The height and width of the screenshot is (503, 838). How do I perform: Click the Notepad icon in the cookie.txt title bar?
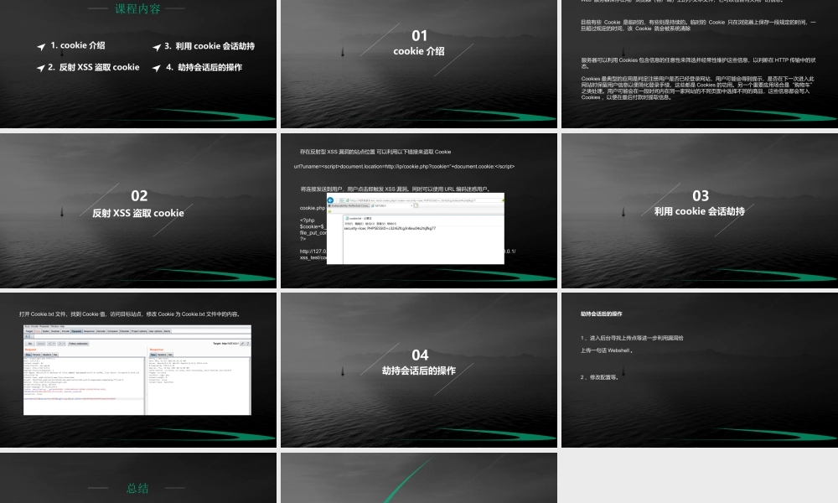click(x=347, y=217)
